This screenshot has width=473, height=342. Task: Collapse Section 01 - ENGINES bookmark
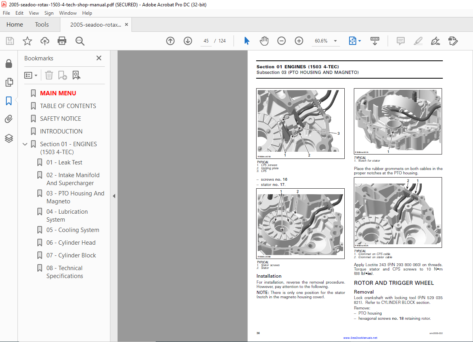(x=25, y=144)
